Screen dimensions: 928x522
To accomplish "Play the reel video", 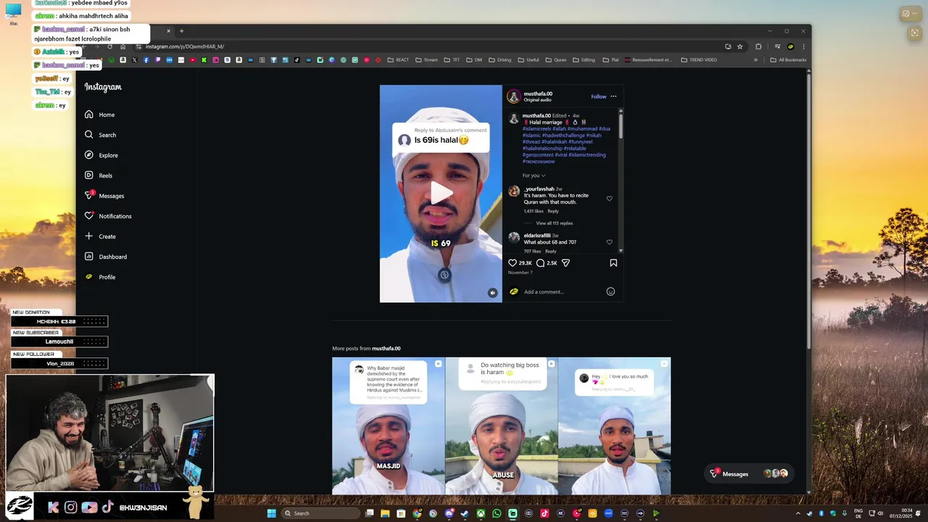I will [x=441, y=193].
